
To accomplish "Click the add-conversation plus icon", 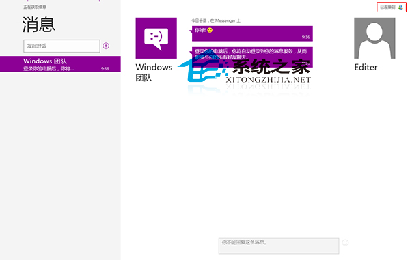I will click(106, 46).
